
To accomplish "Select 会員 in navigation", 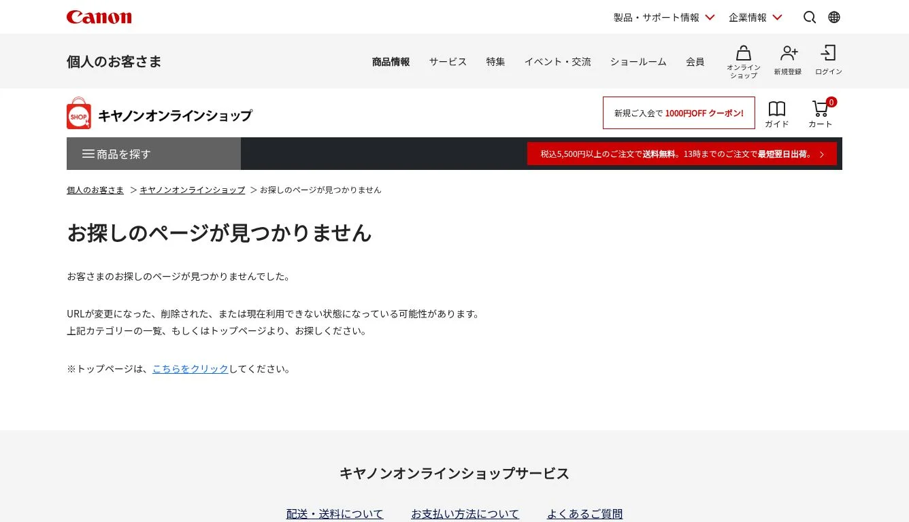I will click(x=695, y=62).
